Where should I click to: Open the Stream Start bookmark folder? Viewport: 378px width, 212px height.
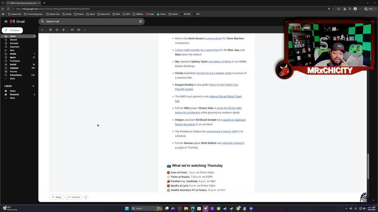point(14,14)
